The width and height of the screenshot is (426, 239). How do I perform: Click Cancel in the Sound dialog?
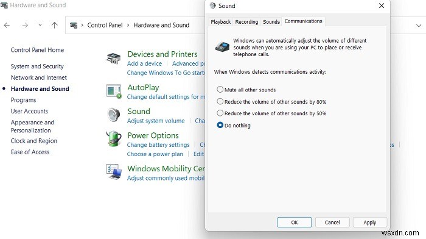[x=332, y=223]
